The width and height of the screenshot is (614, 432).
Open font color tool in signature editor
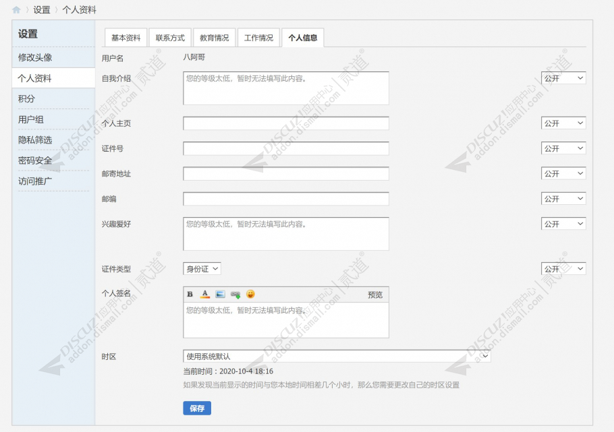tap(205, 295)
